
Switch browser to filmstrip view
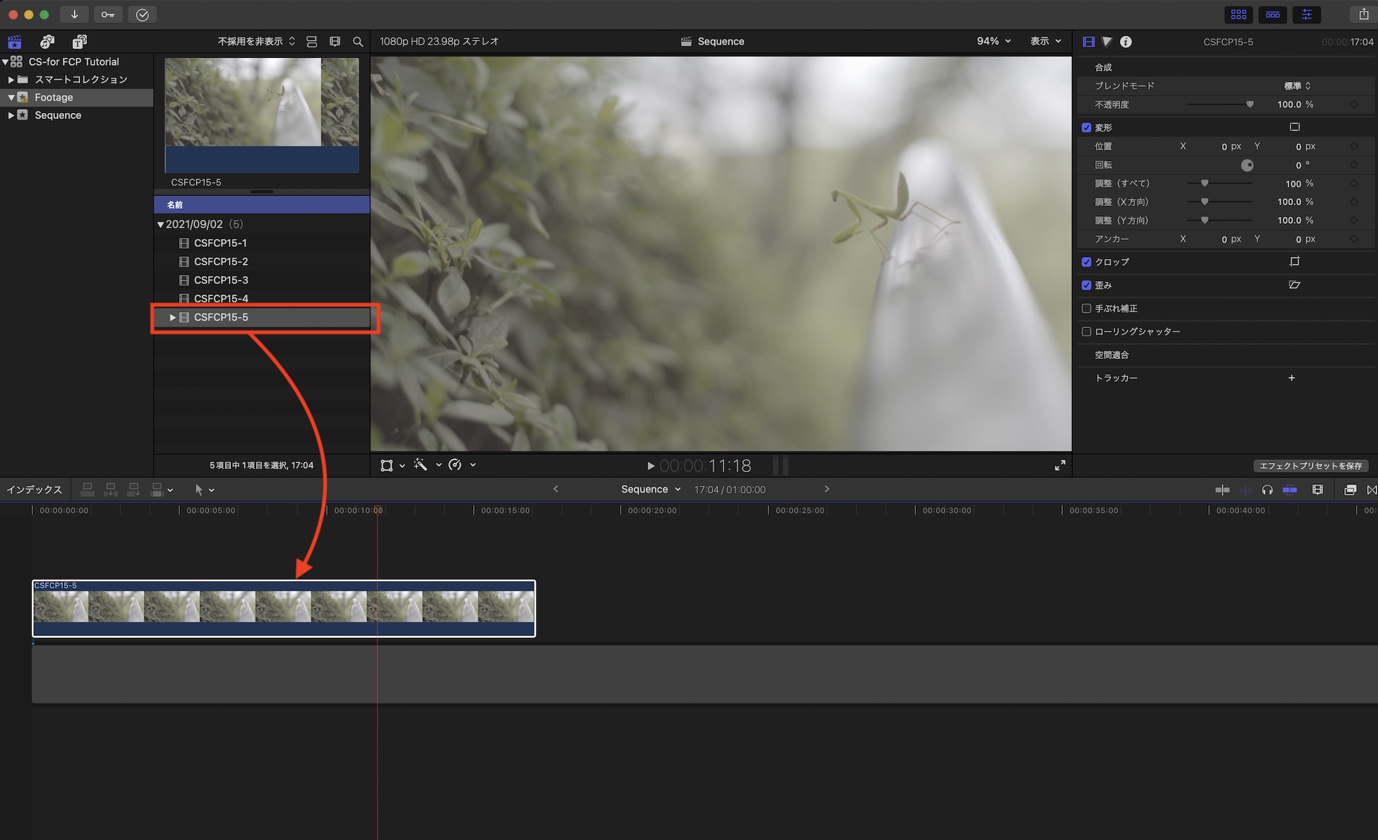coord(312,41)
